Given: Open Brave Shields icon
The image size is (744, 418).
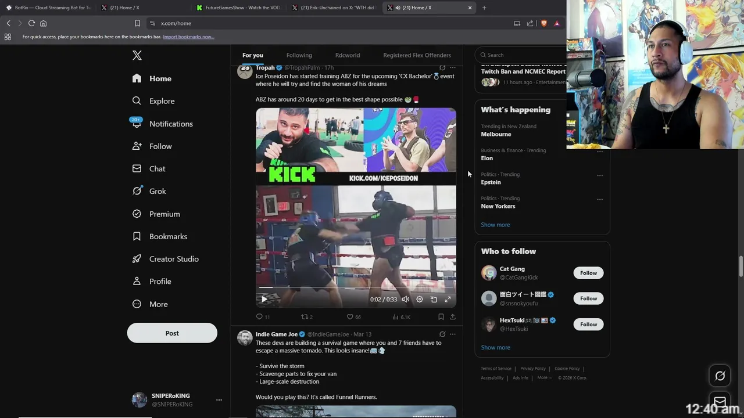Looking at the screenshot, I should pos(544,23).
